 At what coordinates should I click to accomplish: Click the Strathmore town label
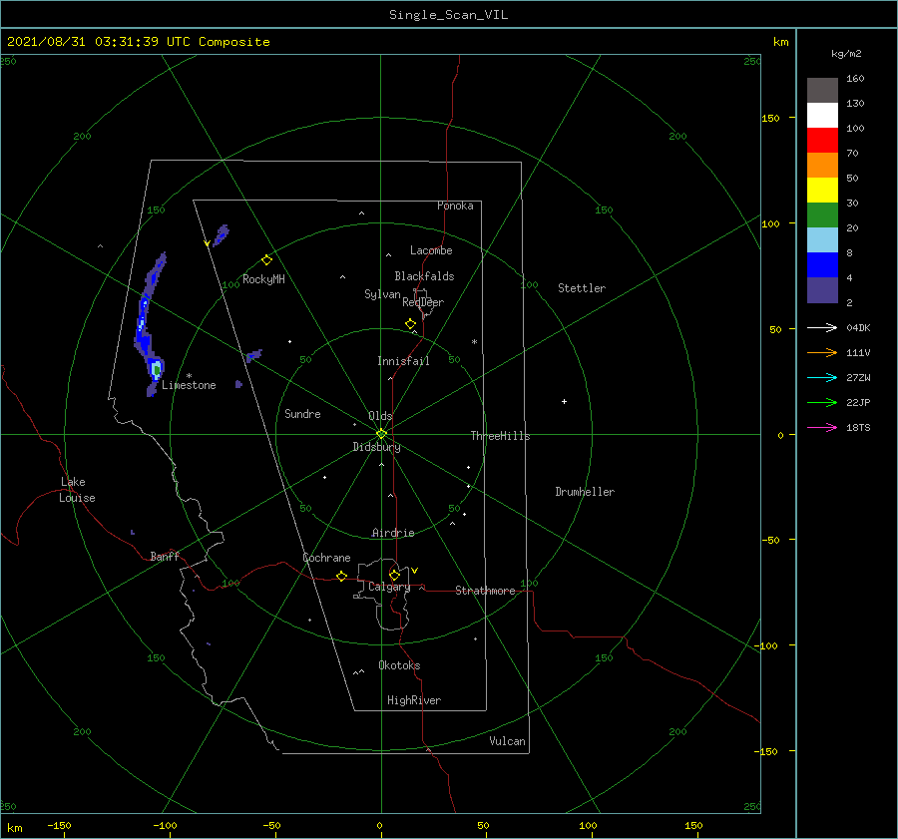click(x=485, y=591)
